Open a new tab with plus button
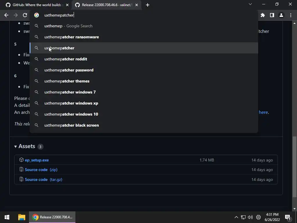297x223 pixels. (148, 5)
